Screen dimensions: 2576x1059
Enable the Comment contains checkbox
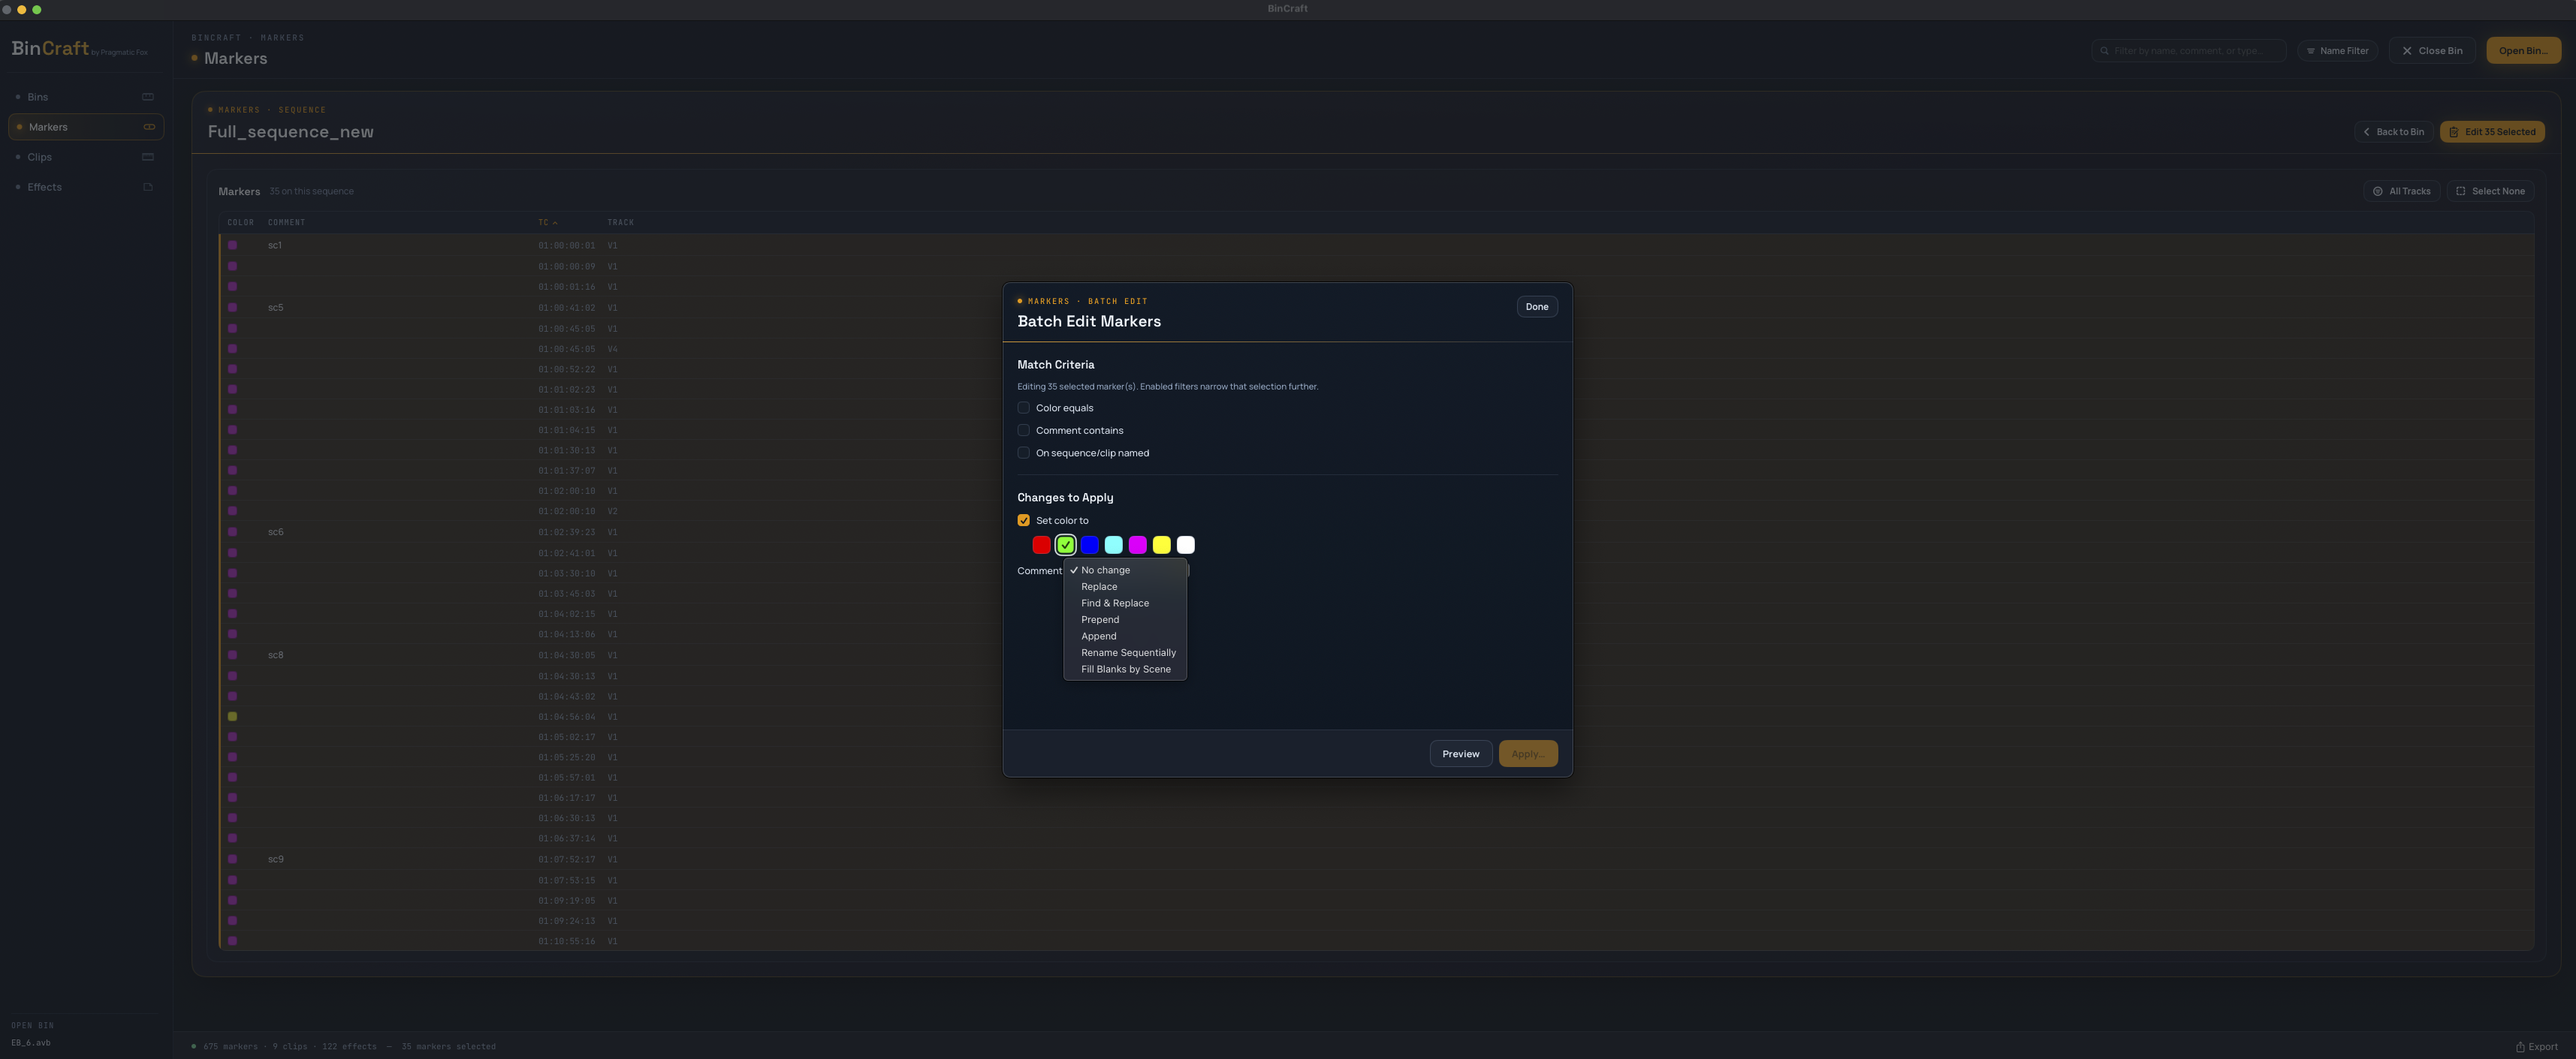pos(1023,431)
